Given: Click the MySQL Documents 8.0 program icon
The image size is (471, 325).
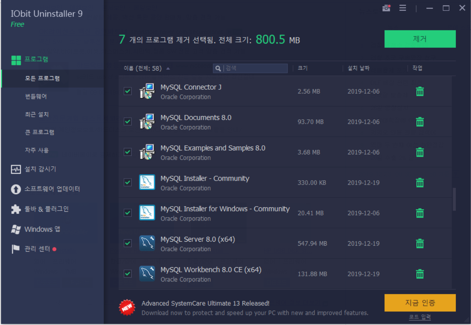Looking at the screenshot, I should [147, 121].
